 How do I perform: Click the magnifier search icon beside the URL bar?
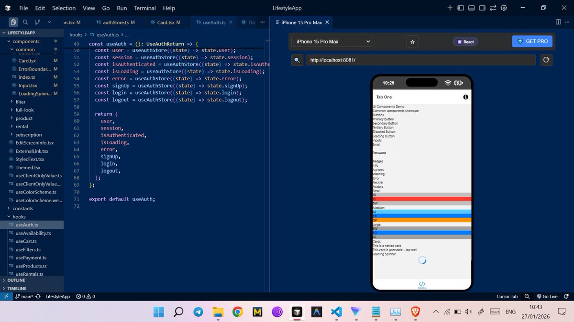[297, 60]
